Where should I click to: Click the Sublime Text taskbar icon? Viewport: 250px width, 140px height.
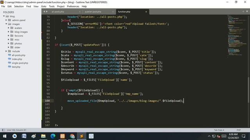click(82, 136)
